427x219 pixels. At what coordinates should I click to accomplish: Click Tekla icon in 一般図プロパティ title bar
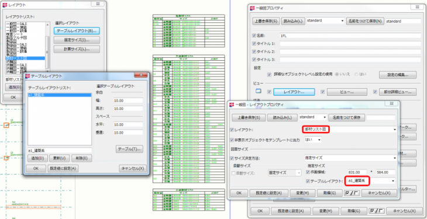(253, 8)
